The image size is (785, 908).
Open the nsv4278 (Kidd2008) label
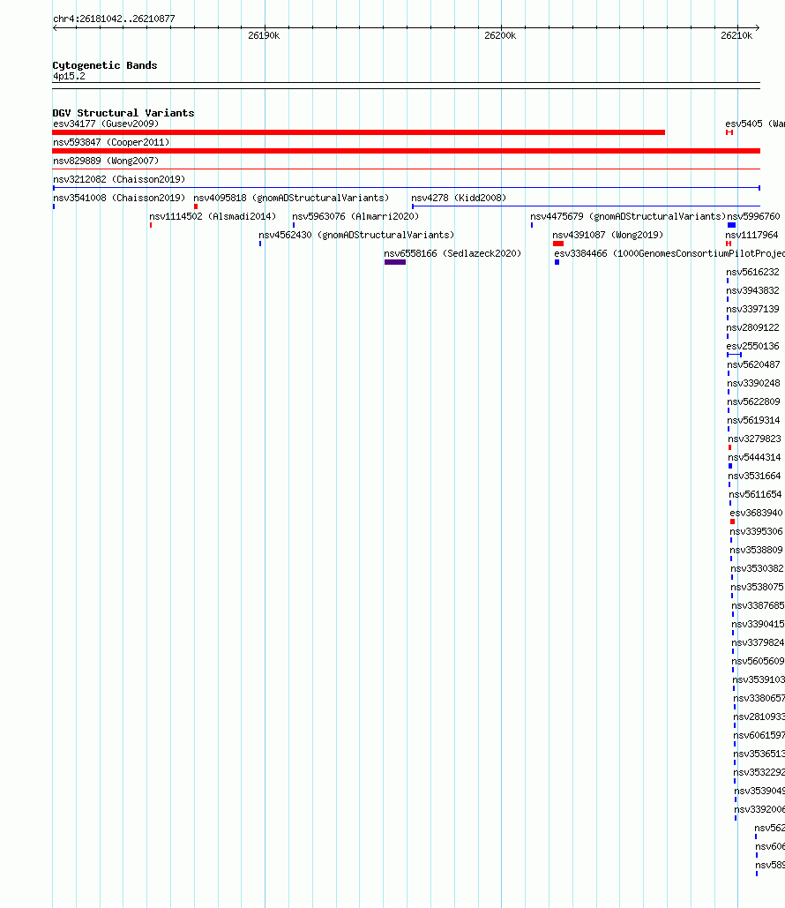(459, 198)
